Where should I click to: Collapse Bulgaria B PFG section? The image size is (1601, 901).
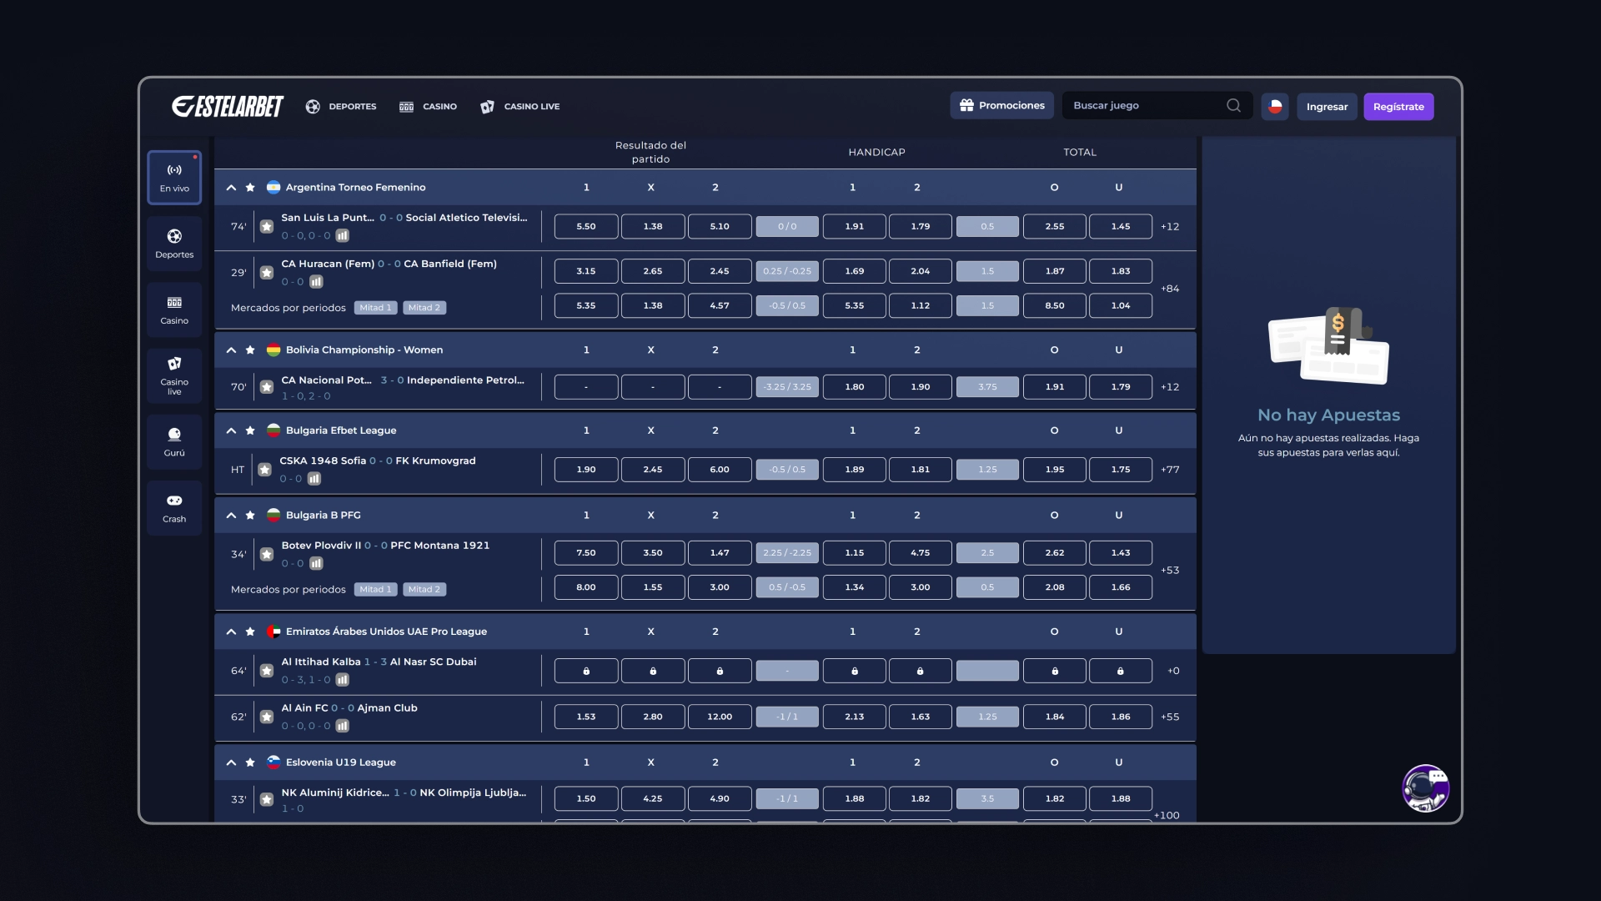click(231, 516)
